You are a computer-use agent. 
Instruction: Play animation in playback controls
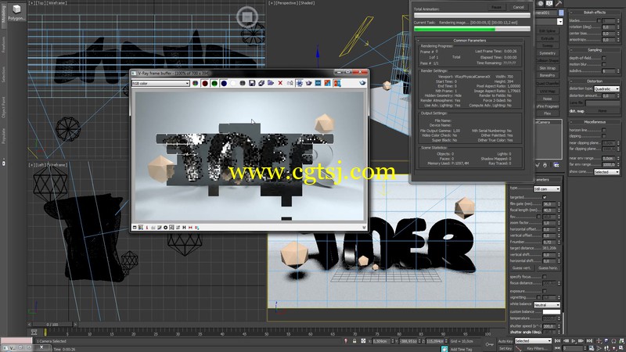(574, 341)
